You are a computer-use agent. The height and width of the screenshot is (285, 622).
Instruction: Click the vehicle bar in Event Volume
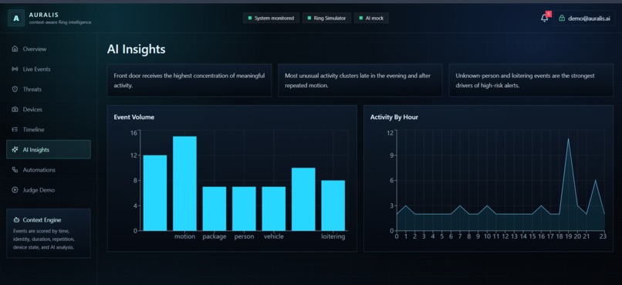point(274,209)
